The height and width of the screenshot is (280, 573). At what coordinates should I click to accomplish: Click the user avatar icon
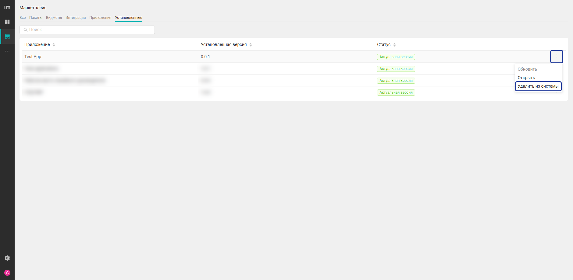pyautogui.click(x=7, y=273)
